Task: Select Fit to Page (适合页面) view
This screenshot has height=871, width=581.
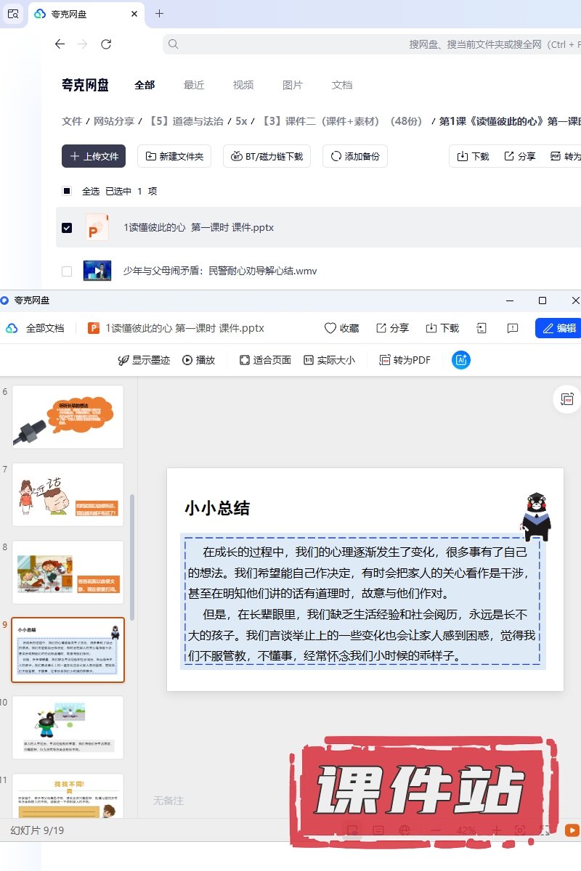Action: [x=265, y=360]
